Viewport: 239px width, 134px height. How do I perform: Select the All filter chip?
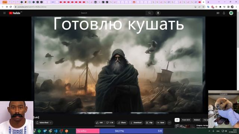click(177, 120)
